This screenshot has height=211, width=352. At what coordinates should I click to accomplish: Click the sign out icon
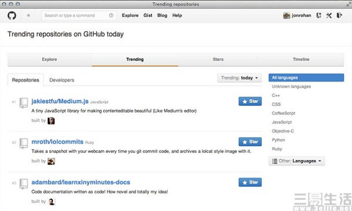click(339, 15)
